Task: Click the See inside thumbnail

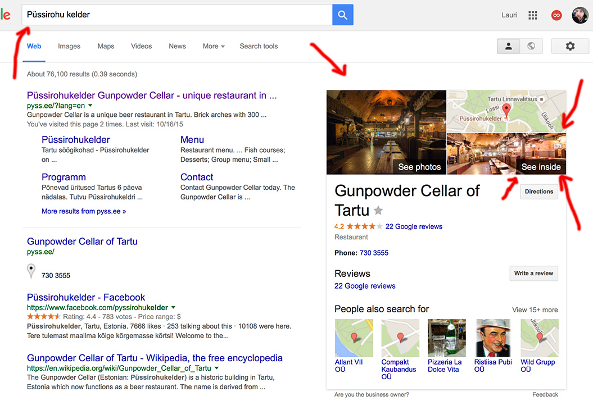Action: click(x=507, y=154)
